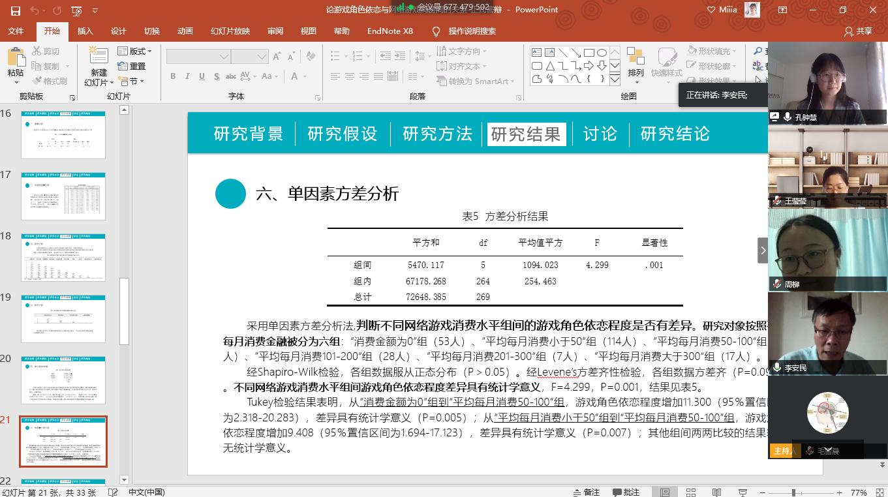The image size is (888, 497).
Task: Click the Save icon in quick access toolbar
Action: [16, 10]
